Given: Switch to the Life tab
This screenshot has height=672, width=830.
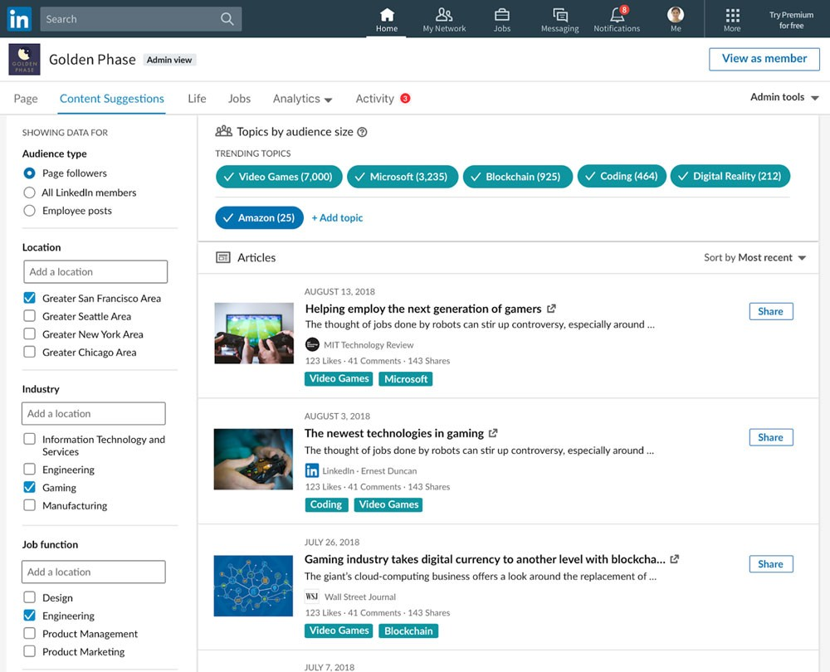Looking at the screenshot, I should (197, 99).
